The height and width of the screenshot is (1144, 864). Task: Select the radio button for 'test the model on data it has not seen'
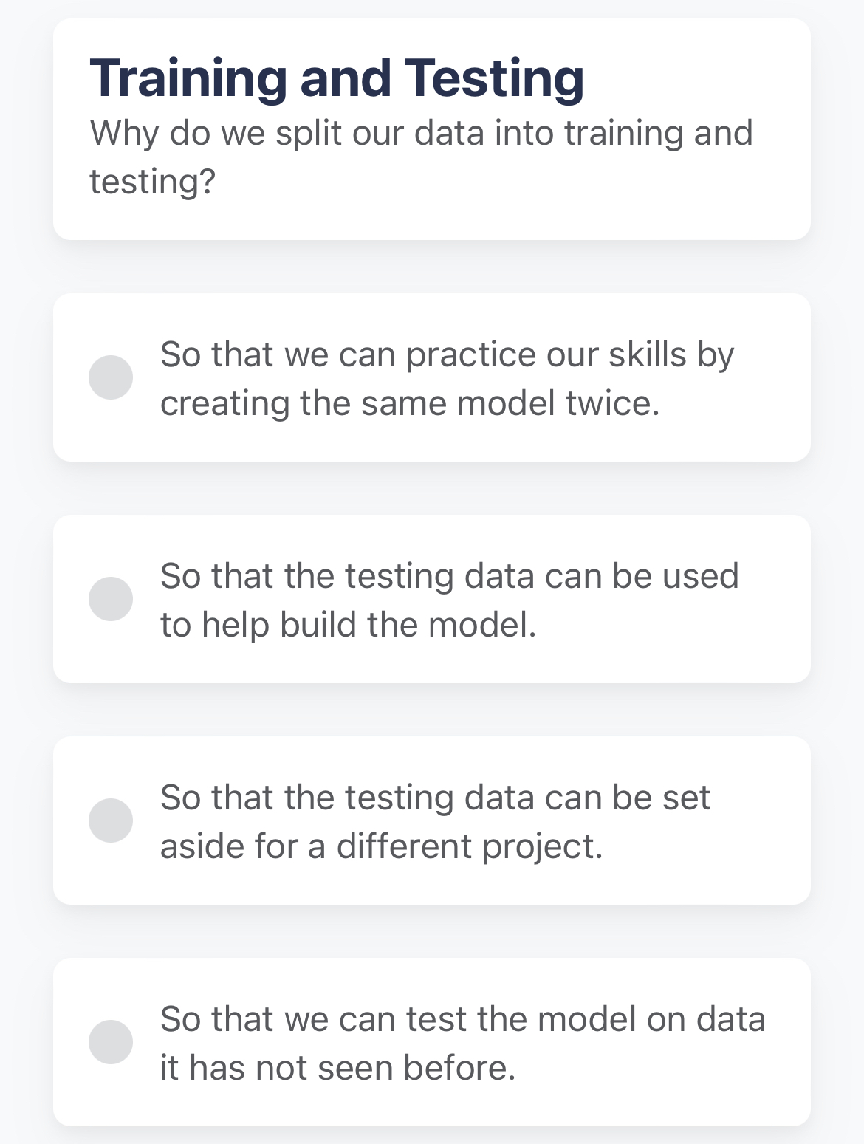point(112,1041)
